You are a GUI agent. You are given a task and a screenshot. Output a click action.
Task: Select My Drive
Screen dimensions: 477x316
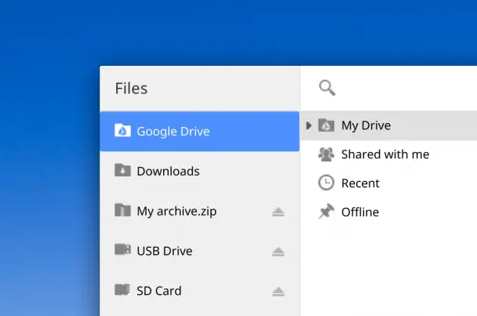tap(388, 125)
